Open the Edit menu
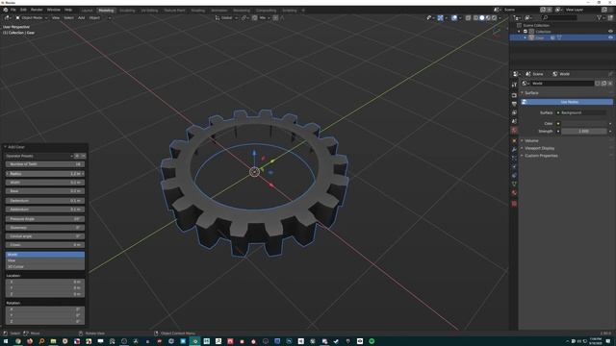 pyautogui.click(x=23, y=10)
